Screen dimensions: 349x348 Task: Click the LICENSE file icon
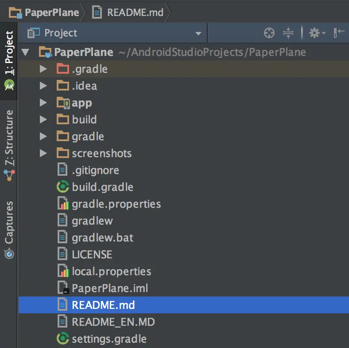(x=62, y=254)
